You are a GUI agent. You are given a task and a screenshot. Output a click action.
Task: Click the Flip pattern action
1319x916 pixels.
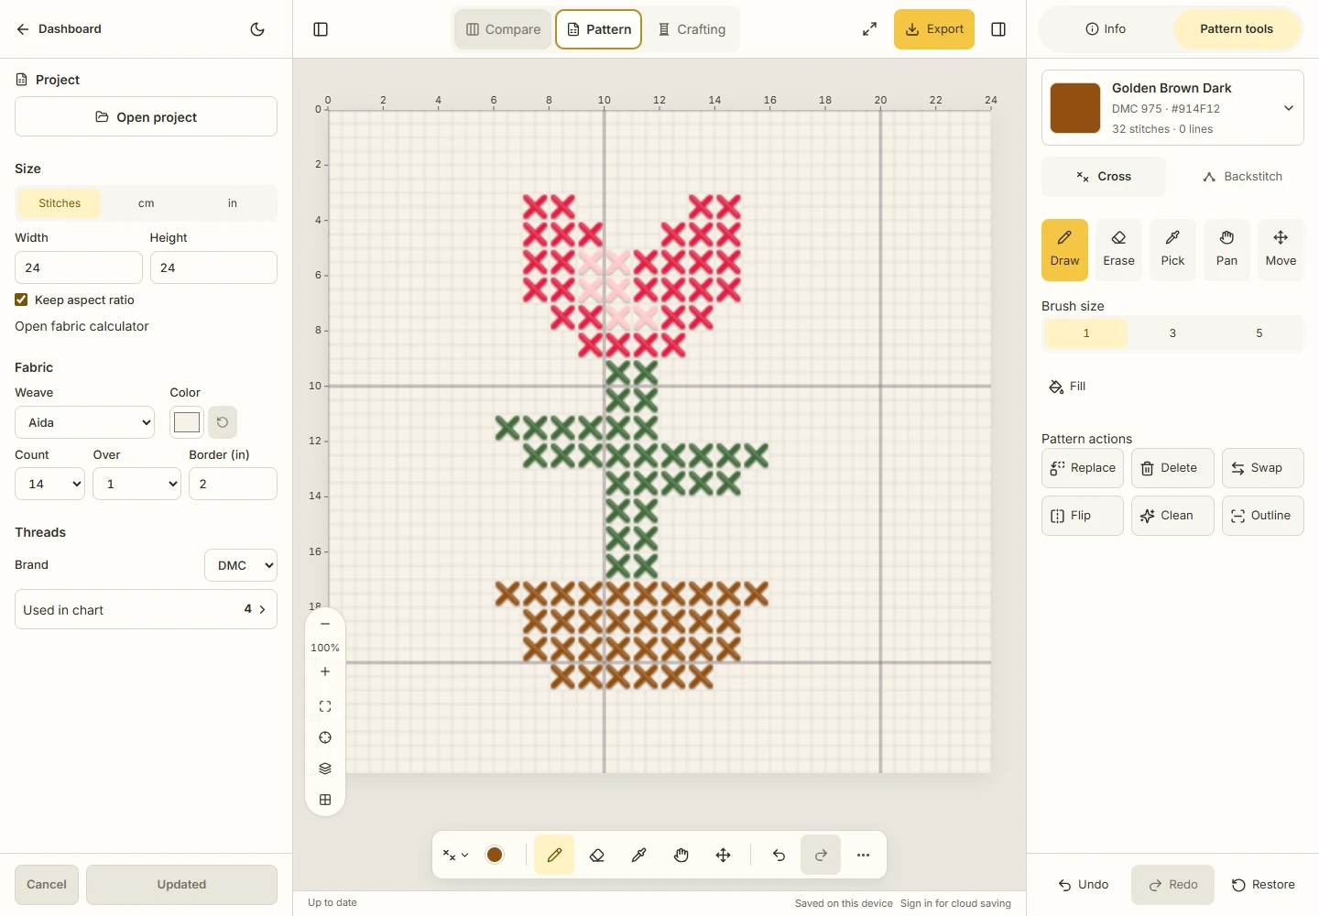(1083, 516)
